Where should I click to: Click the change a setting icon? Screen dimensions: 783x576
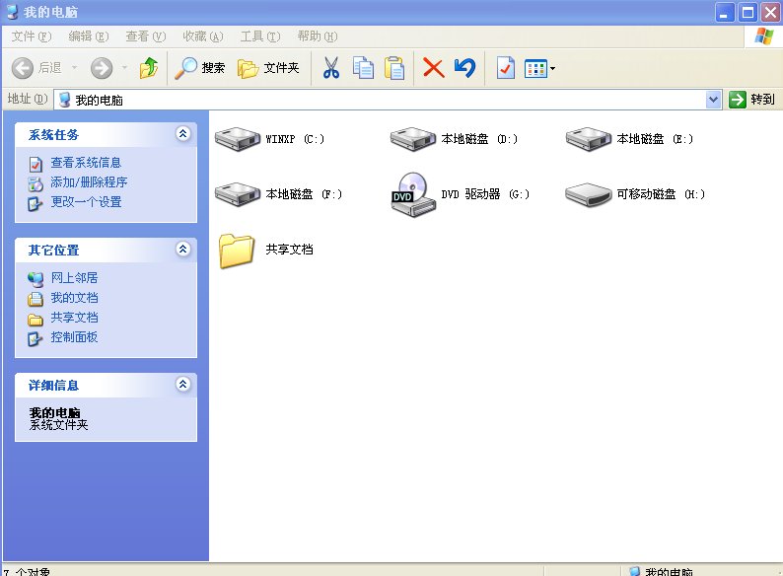coord(35,203)
